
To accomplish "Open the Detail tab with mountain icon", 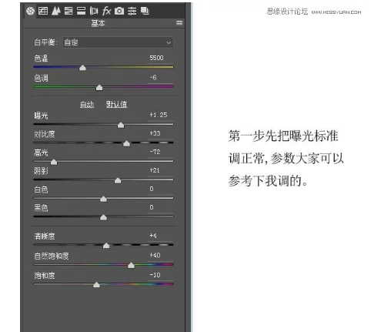I will [55, 11].
